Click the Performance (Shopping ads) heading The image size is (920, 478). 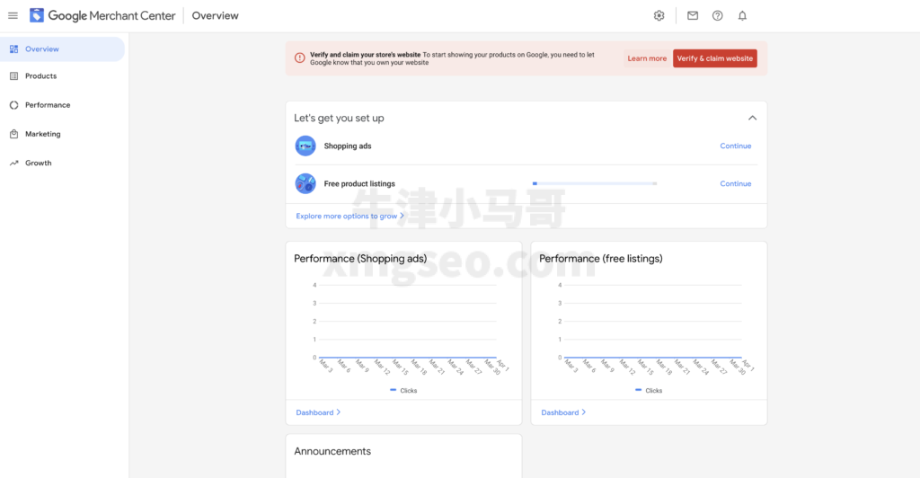360,259
